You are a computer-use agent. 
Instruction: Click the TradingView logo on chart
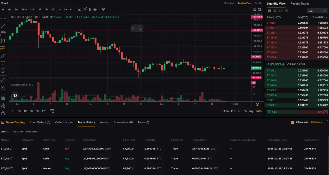tap(15, 96)
